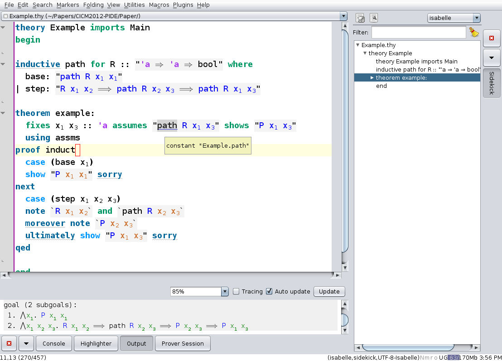This screenshot has width=502, height=361.
Task: Enable the Tracing checkbox
Action: click(236, 292)
